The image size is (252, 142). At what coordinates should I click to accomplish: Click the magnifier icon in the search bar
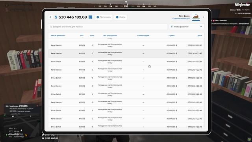(51, 27)
